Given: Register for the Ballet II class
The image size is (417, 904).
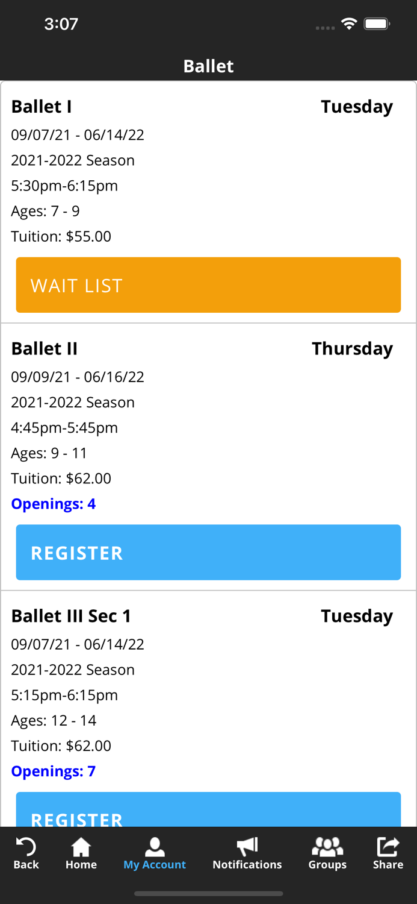Looking at the screenshot, I should coord(208,552).
